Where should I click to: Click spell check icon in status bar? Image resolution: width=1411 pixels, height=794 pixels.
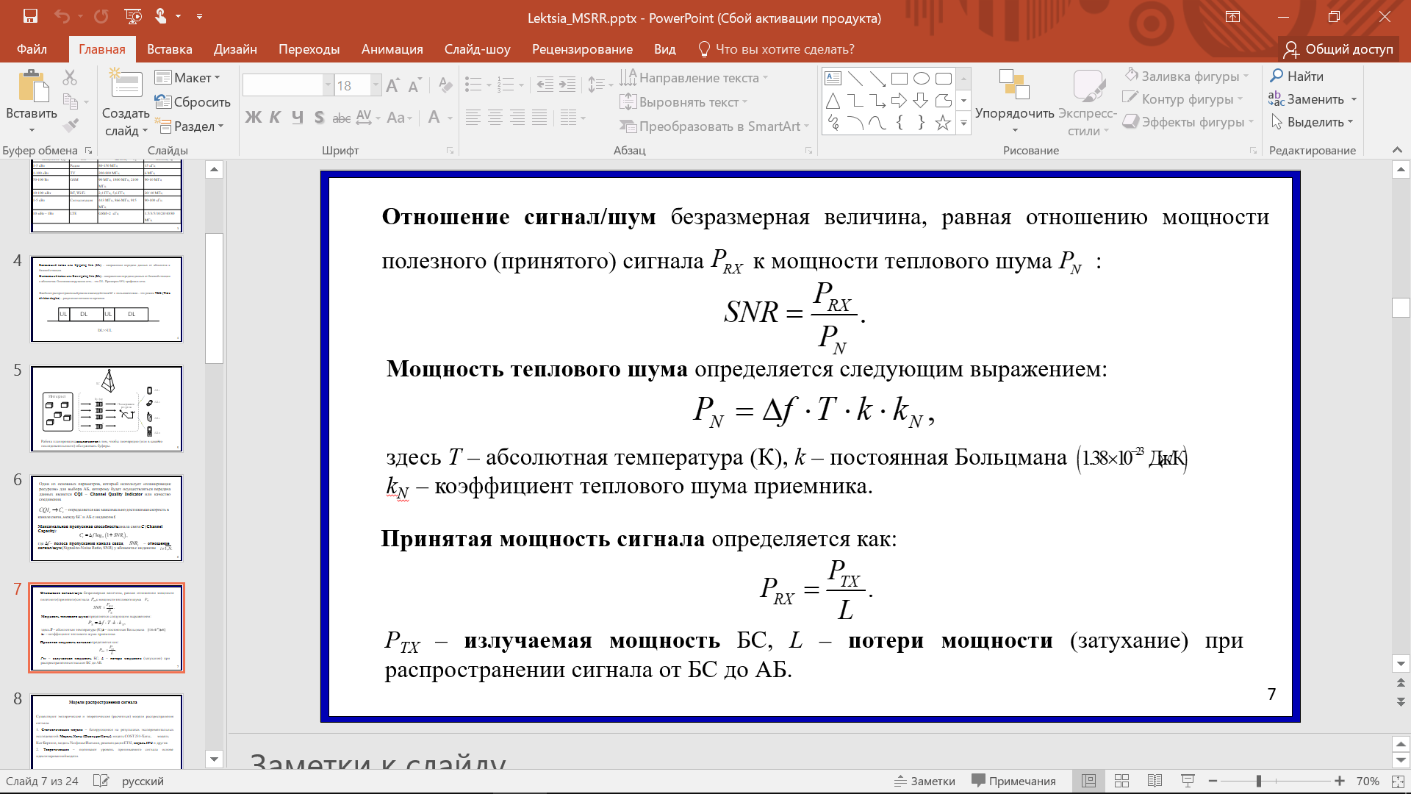[x=101, y=781]
